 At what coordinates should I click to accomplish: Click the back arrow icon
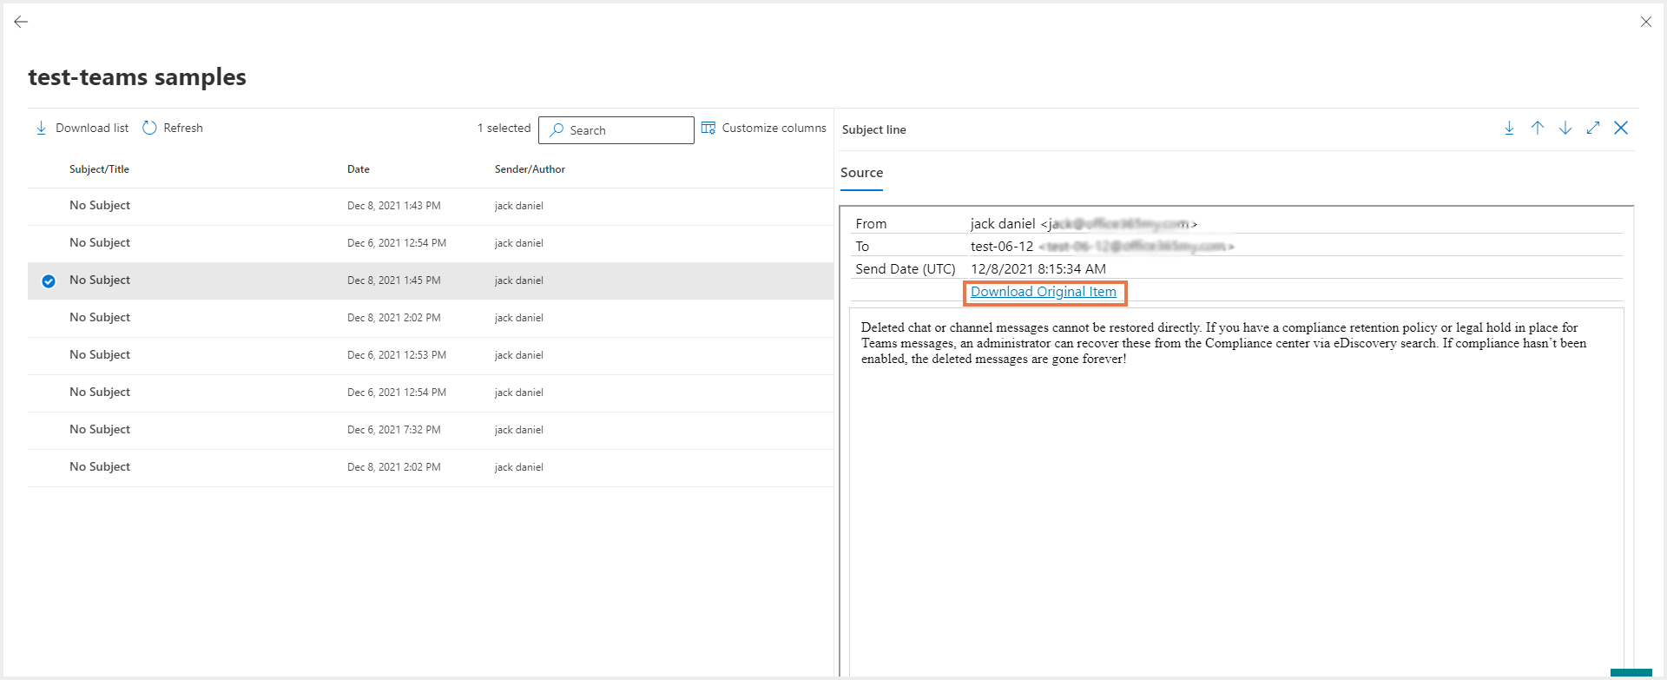(x=21, y=22)
